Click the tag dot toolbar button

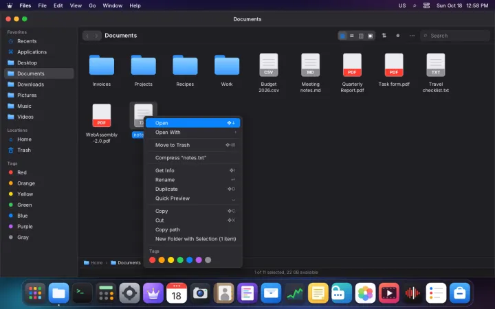(398, 36)
